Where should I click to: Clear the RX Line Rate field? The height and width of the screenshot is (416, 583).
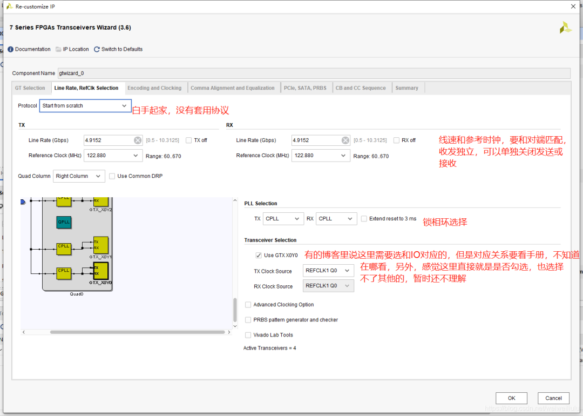click(x=345, y=140)
